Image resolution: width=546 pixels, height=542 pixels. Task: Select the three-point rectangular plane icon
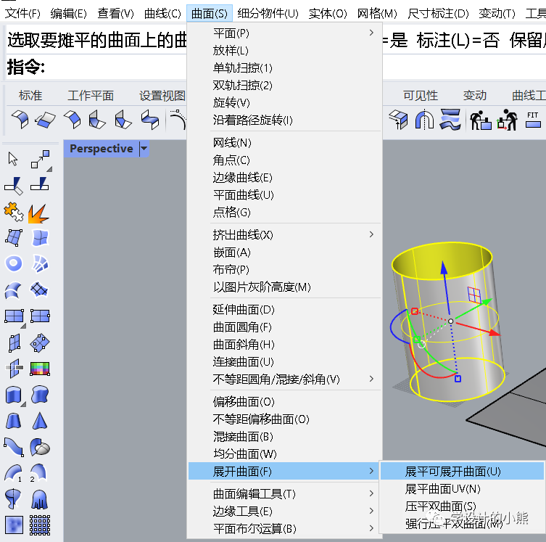pos(40,316)
